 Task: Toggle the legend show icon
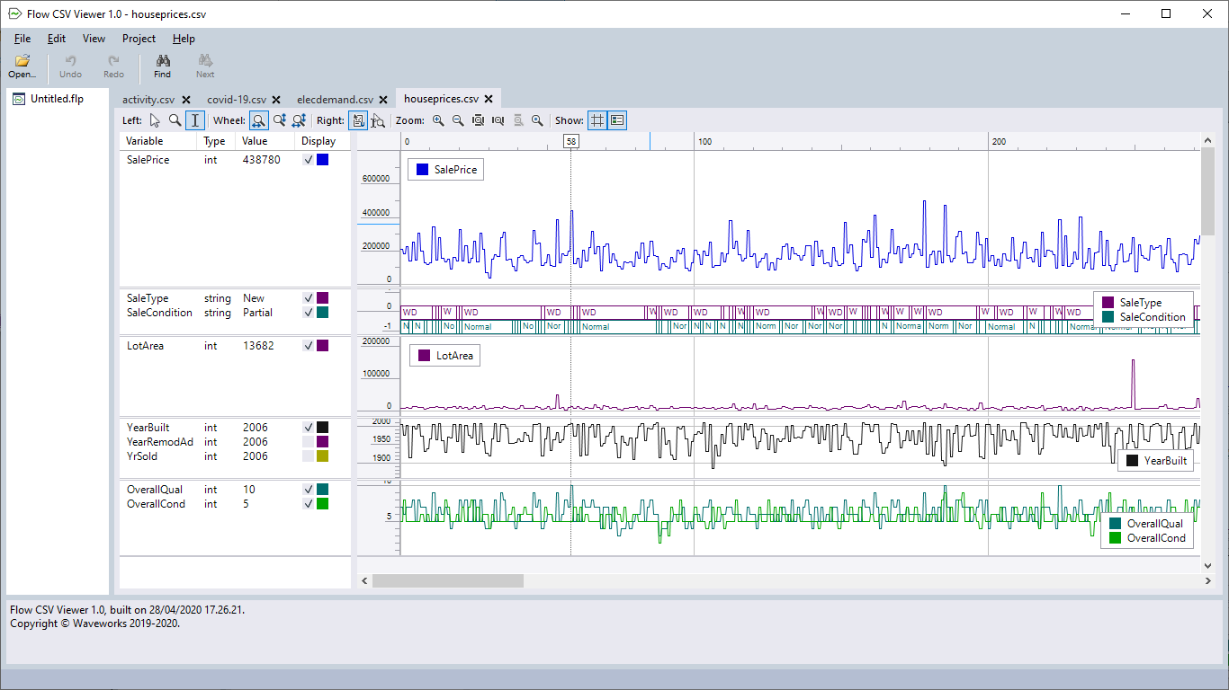(x=617, y=120)
